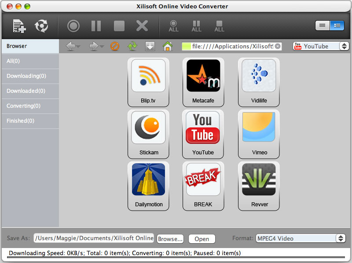
Task: Click the Save As path field
Action: (x=93, y=238)
